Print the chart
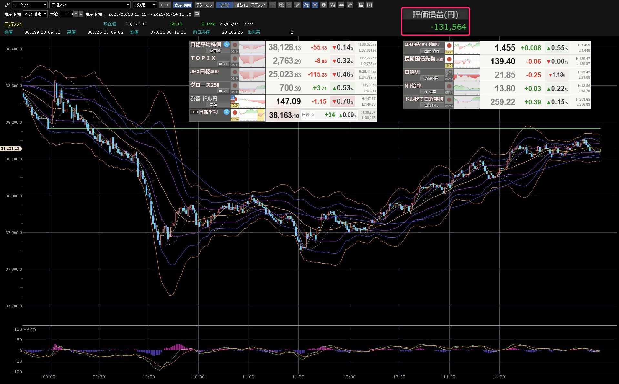The height and width of the screenshot is (384, 619). coord(361,5)
